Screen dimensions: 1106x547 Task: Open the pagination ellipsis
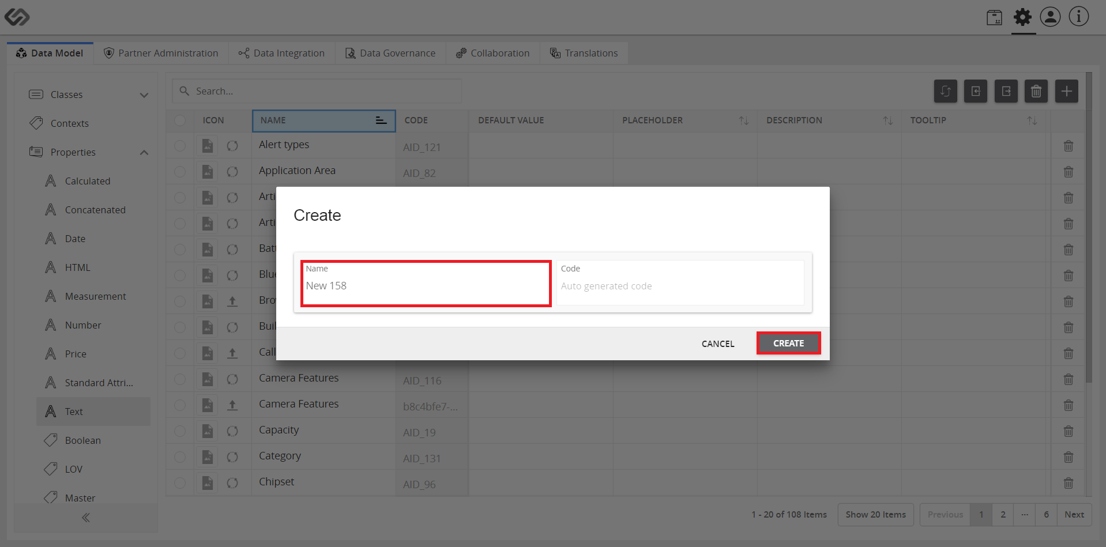click(x=1025, y=515)
